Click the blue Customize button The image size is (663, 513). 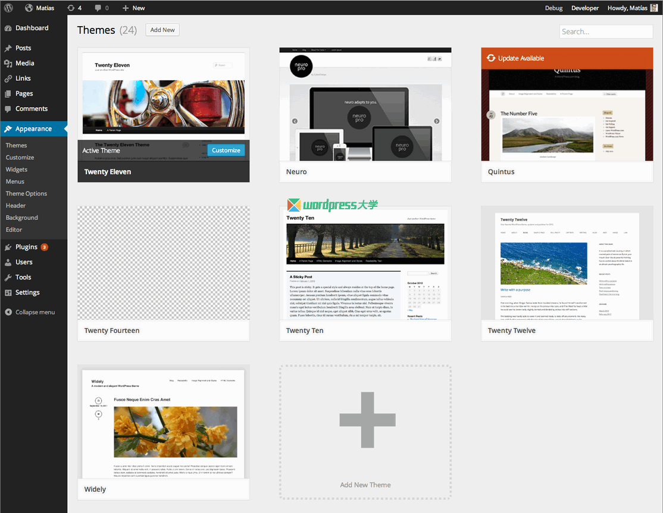pyautogui.click(x=226, y=150)
